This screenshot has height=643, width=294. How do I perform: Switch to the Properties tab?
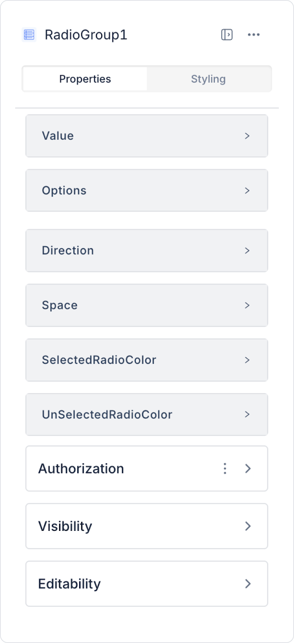(85, 79)
